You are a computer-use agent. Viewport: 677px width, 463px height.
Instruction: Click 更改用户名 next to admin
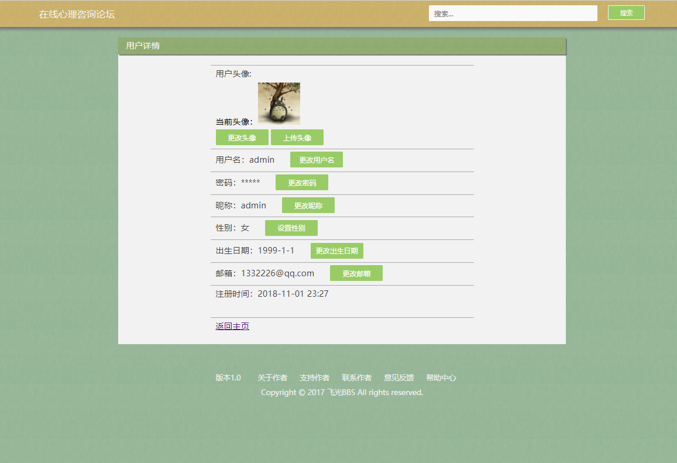[x=316, y=159]
